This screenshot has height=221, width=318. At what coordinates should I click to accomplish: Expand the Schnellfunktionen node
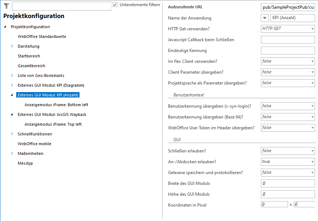click(12, 134)
